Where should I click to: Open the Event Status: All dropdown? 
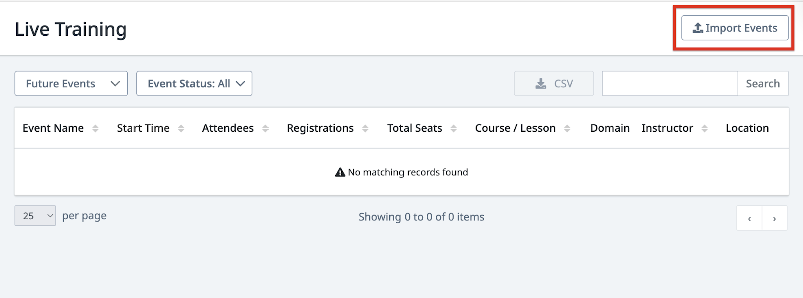point(194,83)
